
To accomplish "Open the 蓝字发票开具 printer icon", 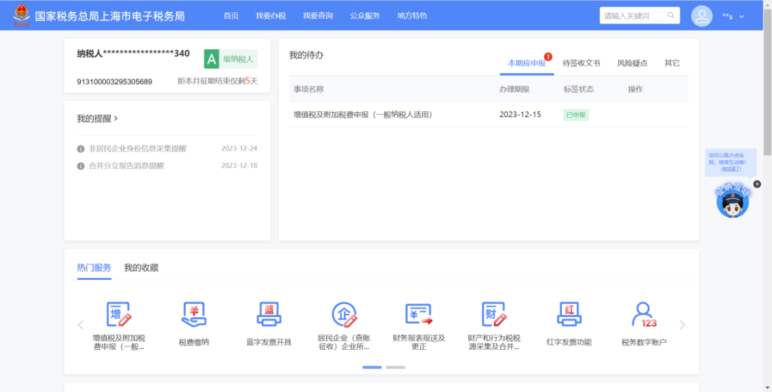I will coord(269,315).
